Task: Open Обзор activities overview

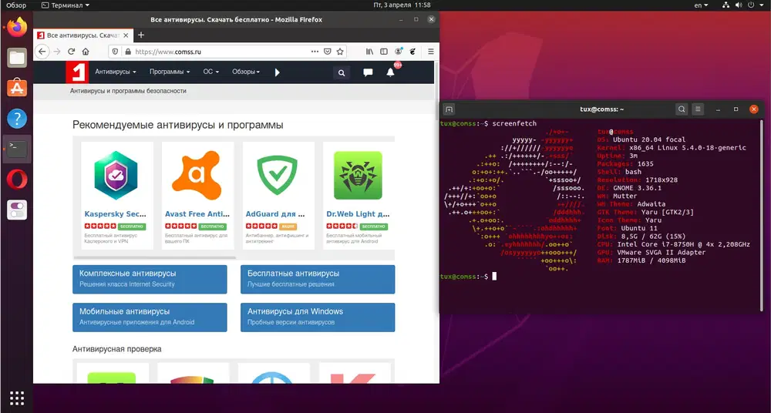Action: [16, 5]
